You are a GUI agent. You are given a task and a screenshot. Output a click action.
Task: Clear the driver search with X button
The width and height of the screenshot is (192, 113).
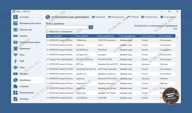click(x=91, y=27)
